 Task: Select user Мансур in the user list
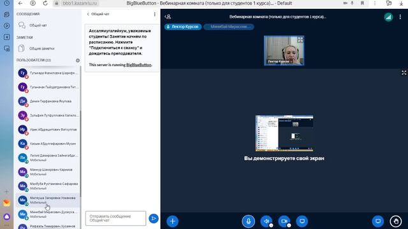tap(48, 172)
